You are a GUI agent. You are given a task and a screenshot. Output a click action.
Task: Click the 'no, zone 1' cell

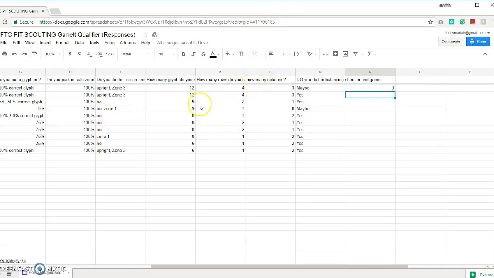(120, 108)
